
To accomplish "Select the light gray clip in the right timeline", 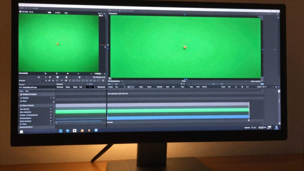I will (x=178, y=104).
